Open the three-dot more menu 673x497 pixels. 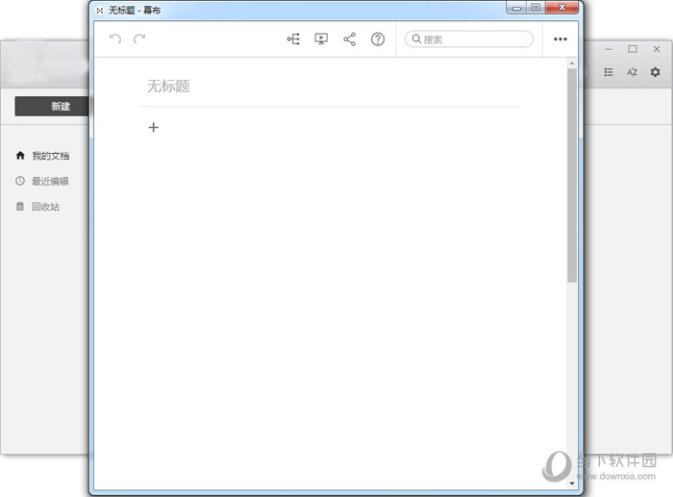point(561,39)
